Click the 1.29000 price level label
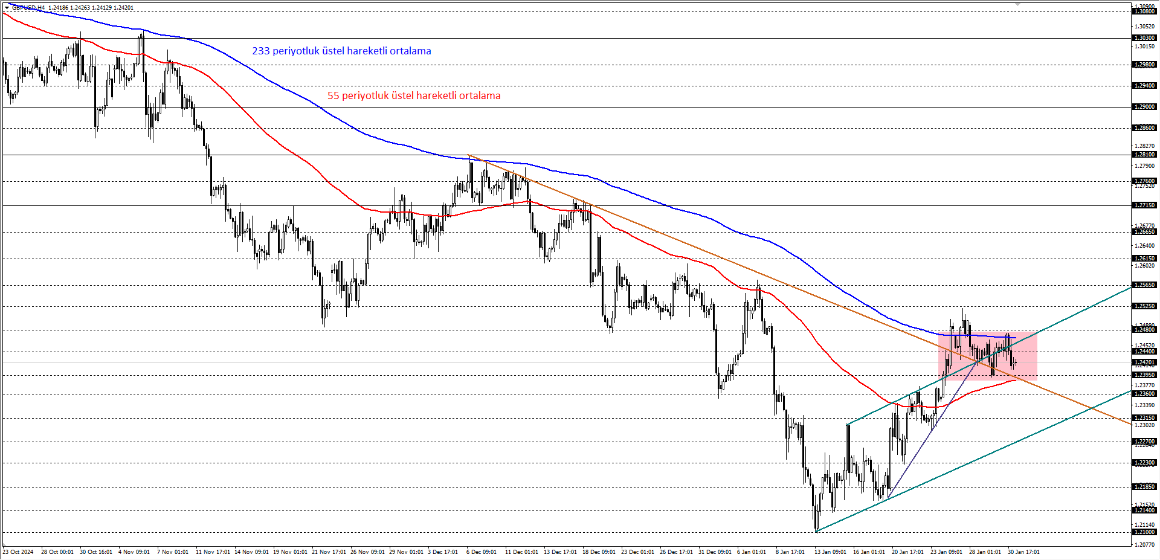 tap(1144, 107)
